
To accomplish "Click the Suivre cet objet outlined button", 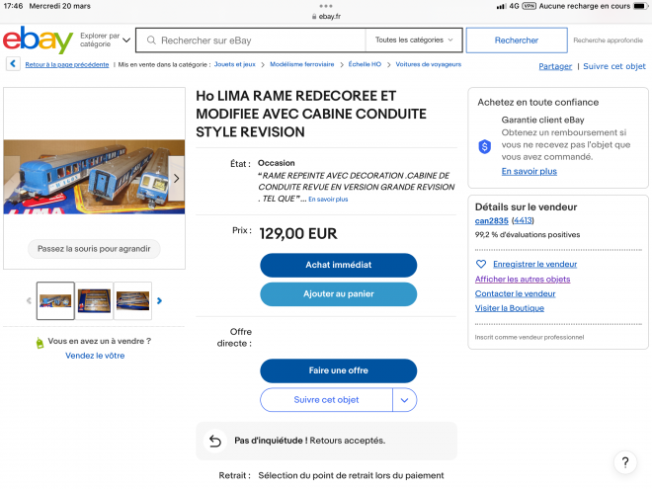I will (326, 400).
